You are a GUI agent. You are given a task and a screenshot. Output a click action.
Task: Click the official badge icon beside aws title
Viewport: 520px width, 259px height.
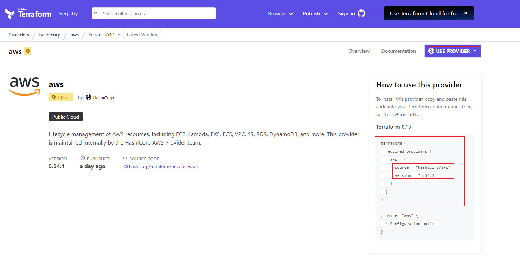pyautogui.click(x=28, y=52)
